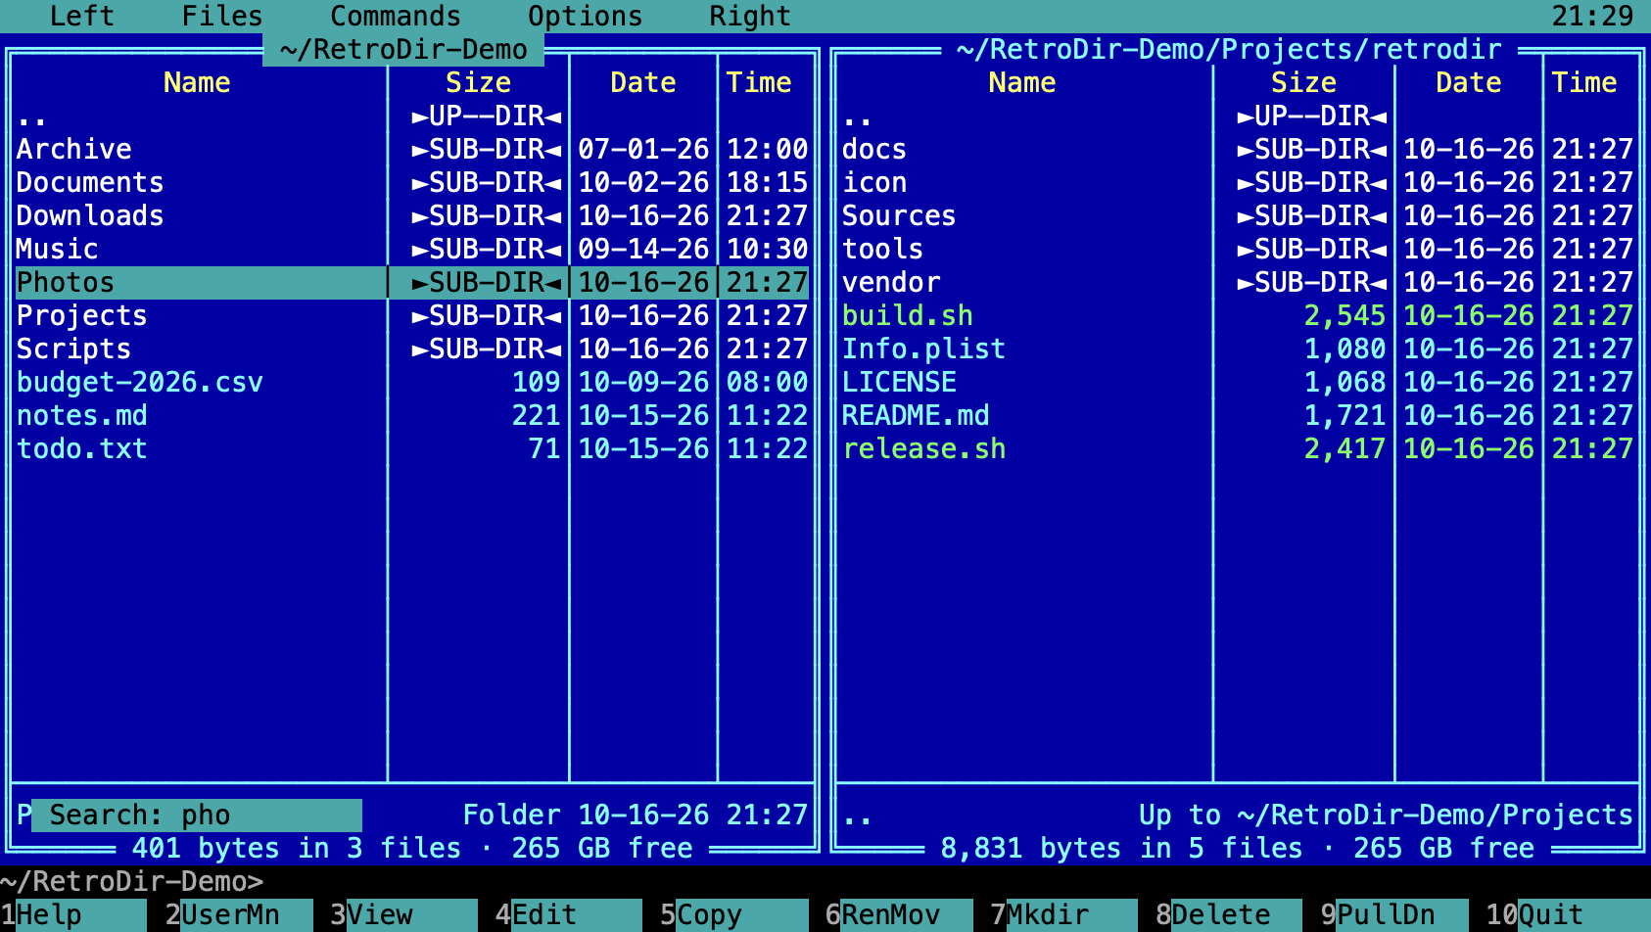Screen dimensions: 1651x932
Task: Click the 10Quit function key button
Action: [1568, 914]
